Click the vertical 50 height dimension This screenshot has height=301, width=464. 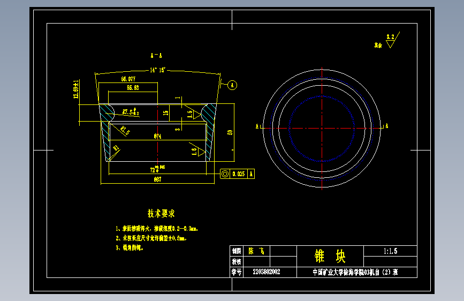(x=230, y=132)
